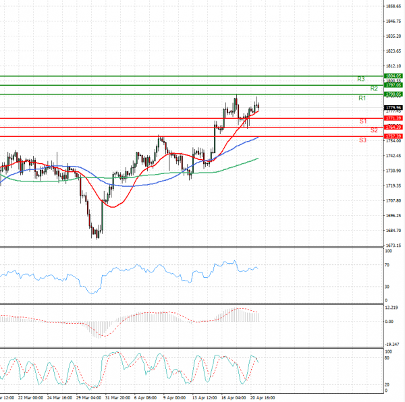Click the 1742.45 price axis value
The height and width of the screenshot is (402, 405).
[394, 156]
